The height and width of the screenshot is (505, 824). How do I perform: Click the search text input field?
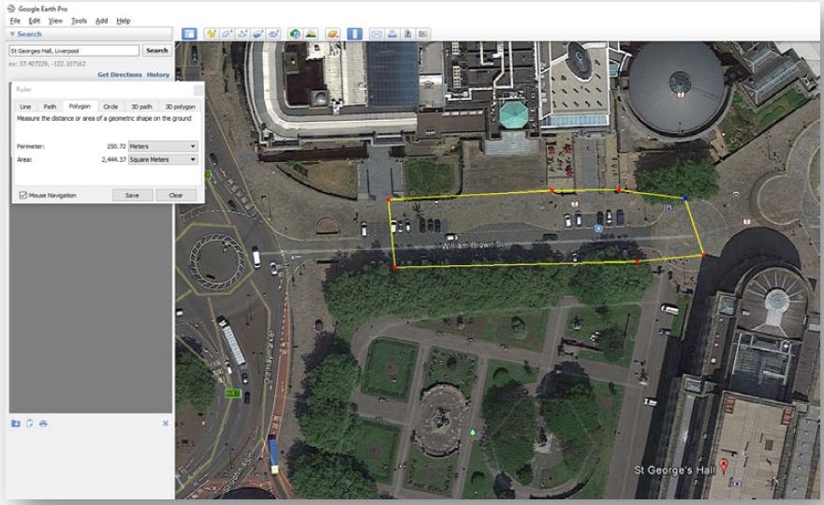tap(73, 51)
